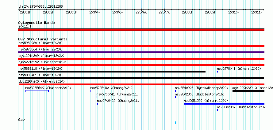Open the nsv5951579 (Almarri2020) label

[x=206, y=101]
